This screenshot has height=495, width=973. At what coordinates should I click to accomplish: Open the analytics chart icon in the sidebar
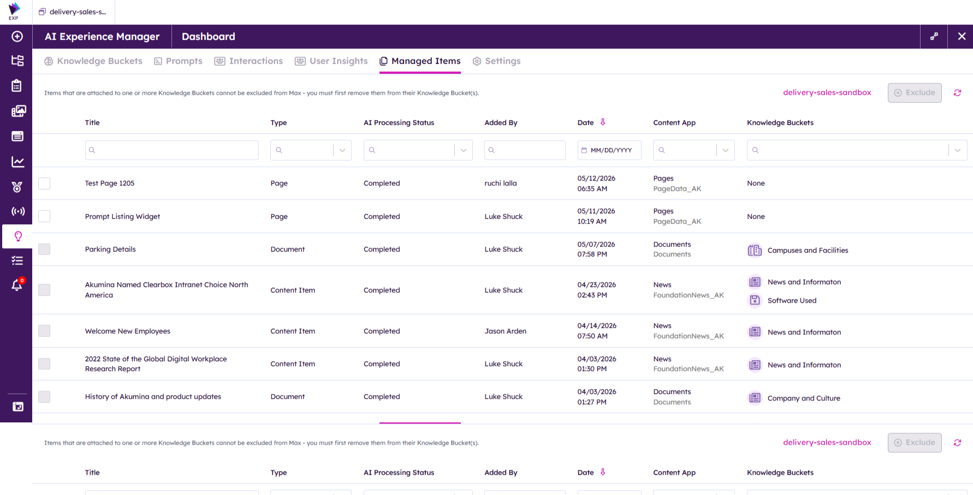coord(17,162)
